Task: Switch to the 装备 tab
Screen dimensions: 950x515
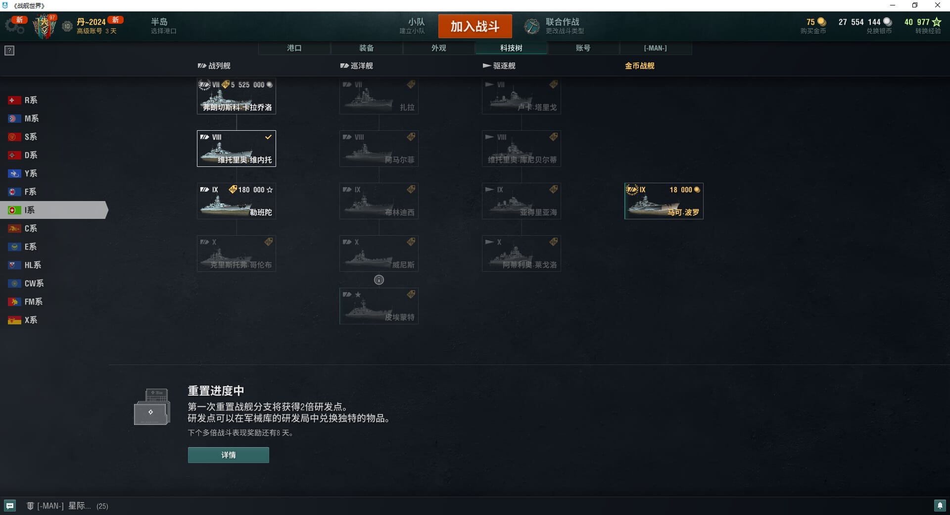Action: point(367,48)
